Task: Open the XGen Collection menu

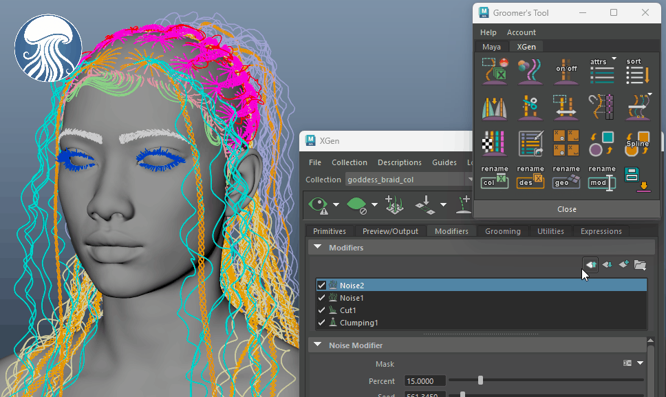Action: pos(349,162)
